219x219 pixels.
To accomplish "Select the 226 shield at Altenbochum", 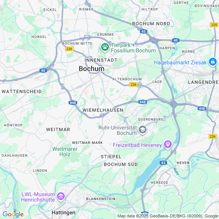I will pos(133,84).
